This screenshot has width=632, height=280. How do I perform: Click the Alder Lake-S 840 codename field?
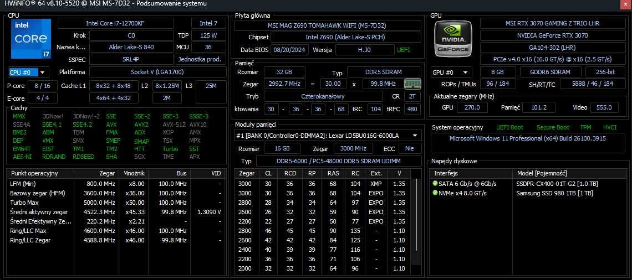point(131,46)
